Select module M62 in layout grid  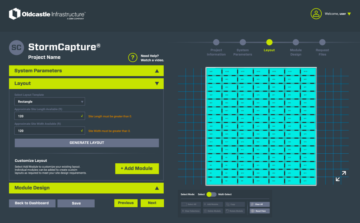click(230, 103)
